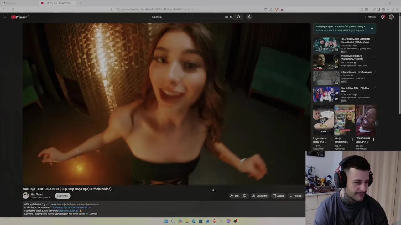
Task: Open the YouTube hamburger guide menu
Action: pyautogui.click(x=6, y=17)
